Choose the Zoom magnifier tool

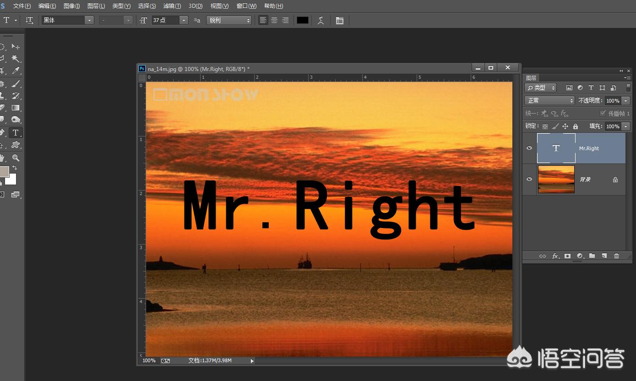point(16,158)
